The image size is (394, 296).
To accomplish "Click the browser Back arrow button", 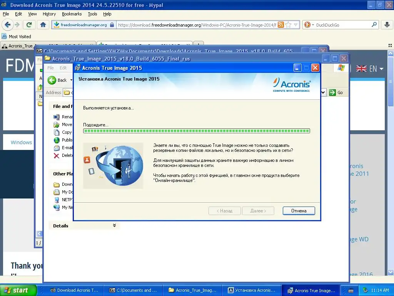I will [8, 25].
